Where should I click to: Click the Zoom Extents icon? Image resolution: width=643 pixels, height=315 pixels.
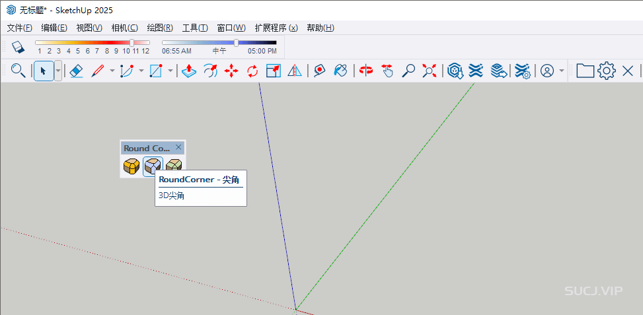click(x=430, y=71)
